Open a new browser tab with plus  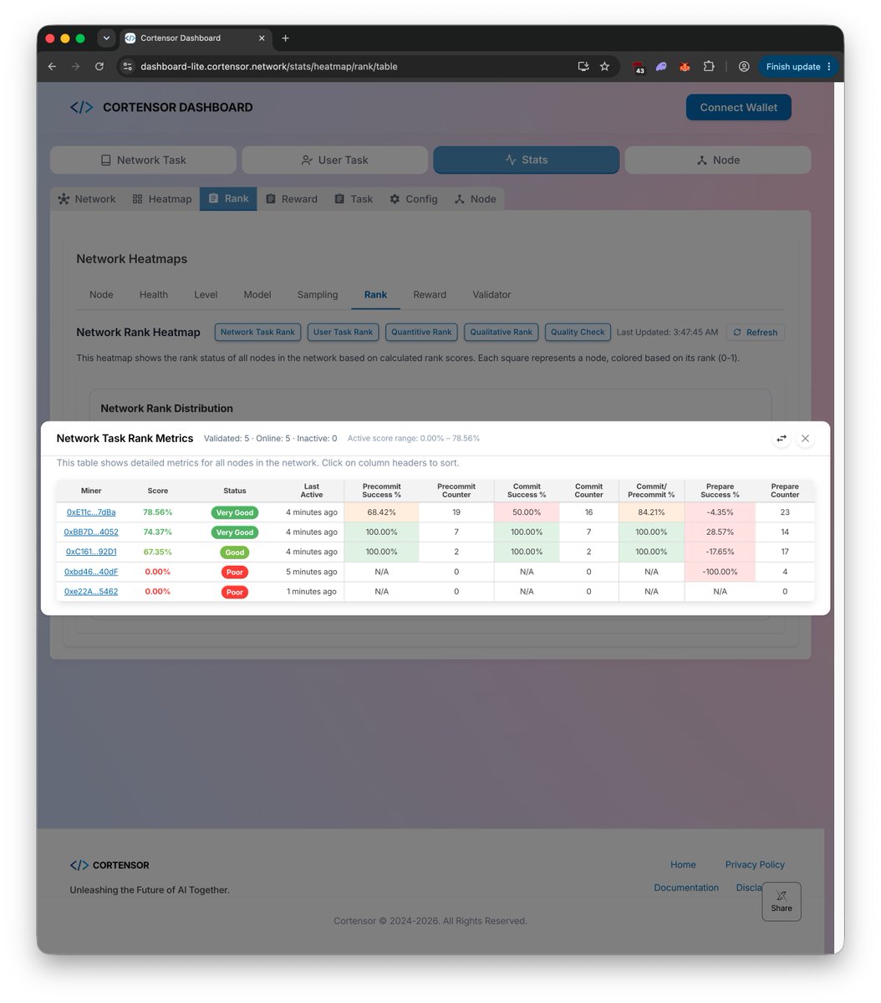[x=285, y=38]
